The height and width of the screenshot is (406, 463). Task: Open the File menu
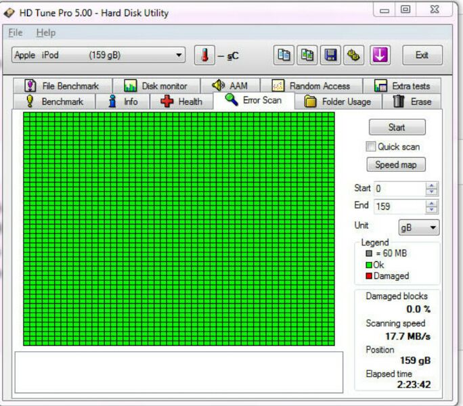coord(15,32)
